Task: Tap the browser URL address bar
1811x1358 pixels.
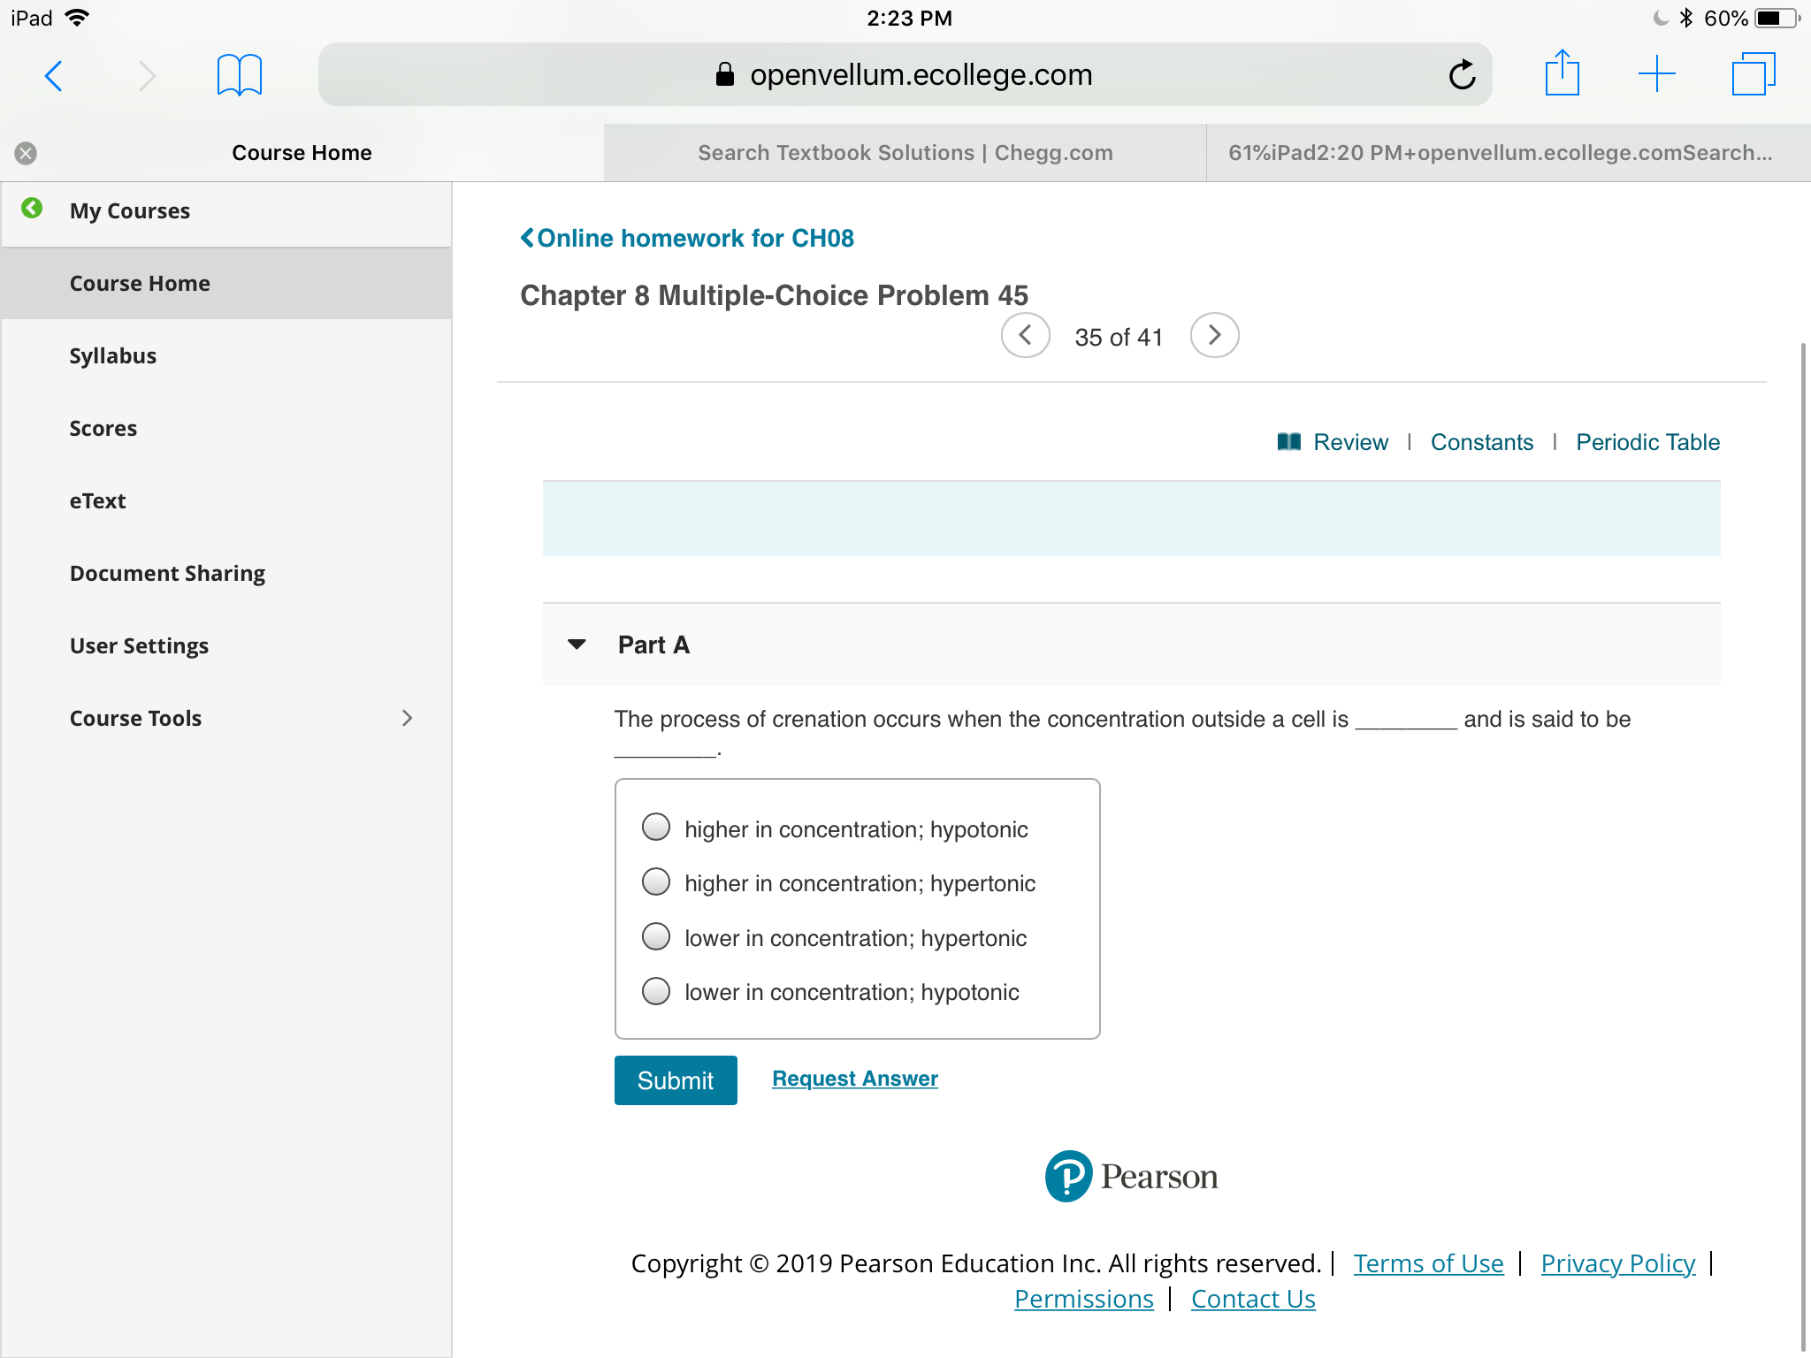Action: pyautogui.click(x=904, y=74)
